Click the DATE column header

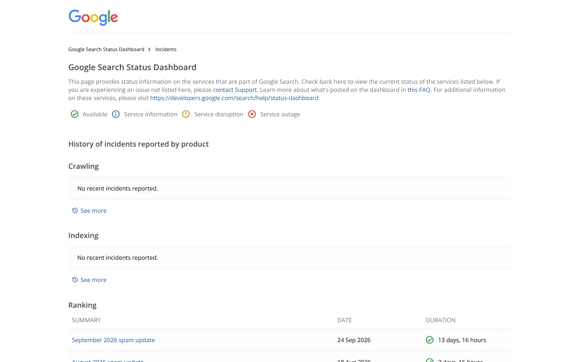point(345,320)
